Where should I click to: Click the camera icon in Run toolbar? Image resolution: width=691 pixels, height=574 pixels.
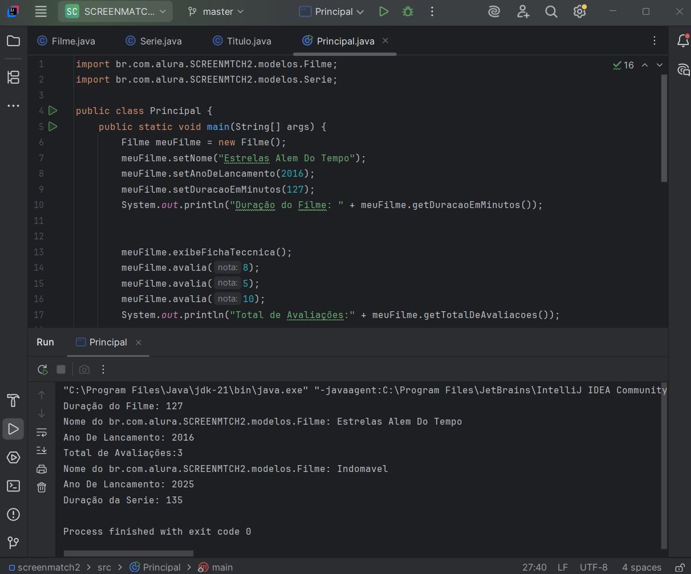click(x=84, y=369)
